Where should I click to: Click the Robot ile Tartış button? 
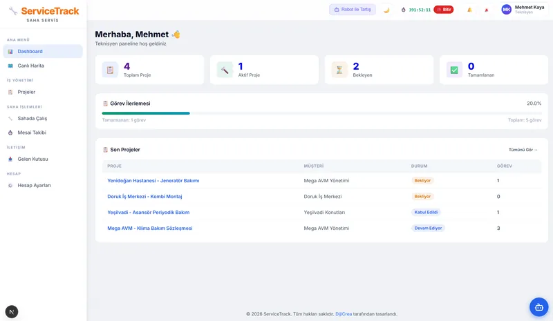click(x=353, y=10)
